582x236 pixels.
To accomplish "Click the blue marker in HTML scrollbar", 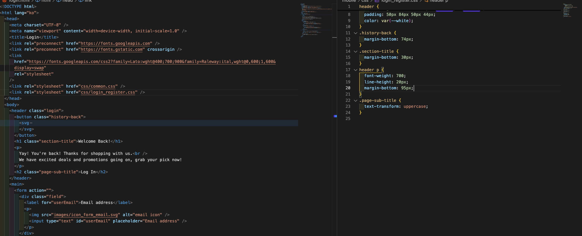I will [x=335, y=116].
